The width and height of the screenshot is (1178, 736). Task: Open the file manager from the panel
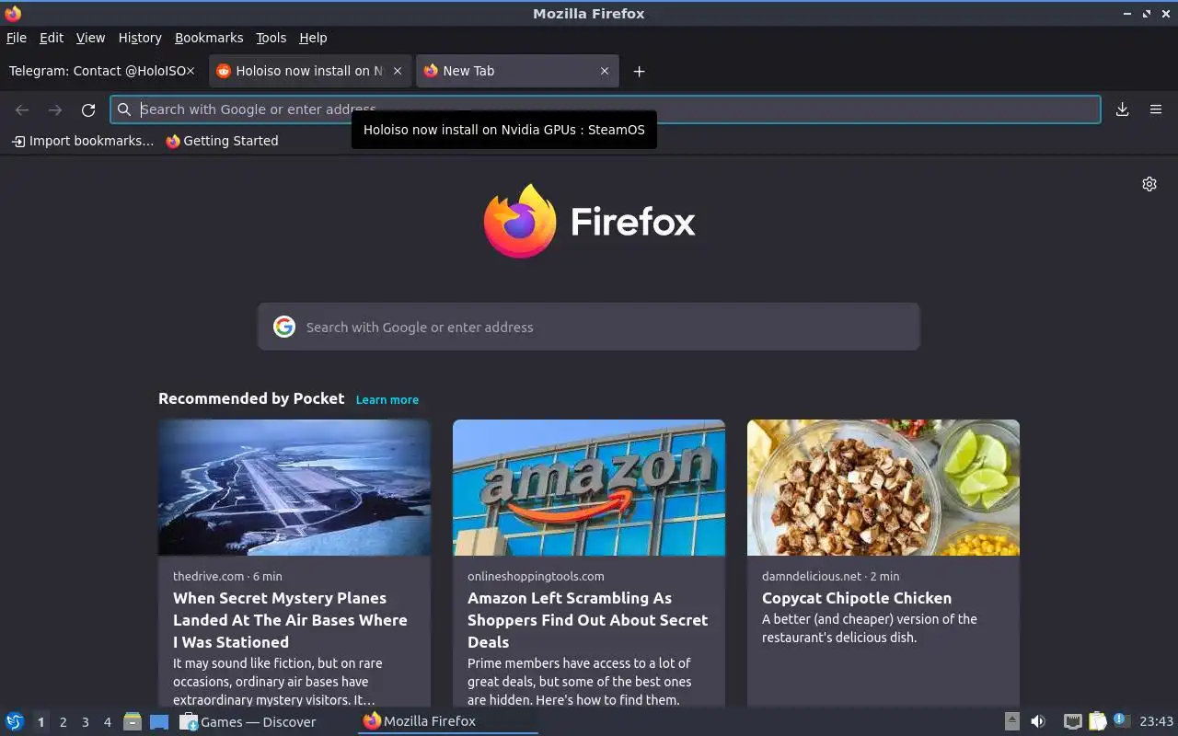click(133, 721)
